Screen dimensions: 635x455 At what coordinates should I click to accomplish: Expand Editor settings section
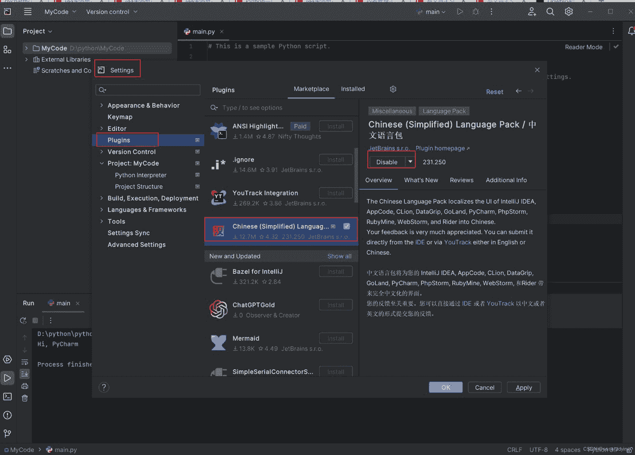click(102, 129)
